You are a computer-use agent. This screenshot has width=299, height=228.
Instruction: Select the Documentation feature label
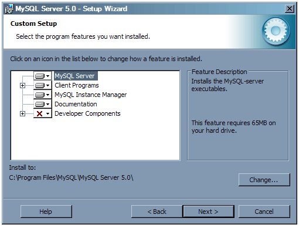(76, 104)
